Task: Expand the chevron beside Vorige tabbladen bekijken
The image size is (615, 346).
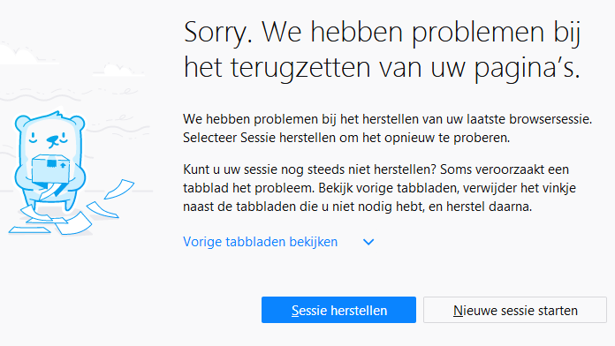Action: [368, 242]
